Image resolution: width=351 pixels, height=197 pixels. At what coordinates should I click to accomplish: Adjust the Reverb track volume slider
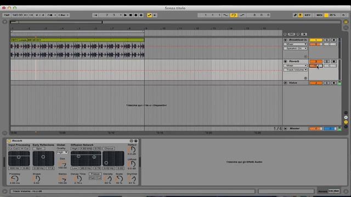316,66
